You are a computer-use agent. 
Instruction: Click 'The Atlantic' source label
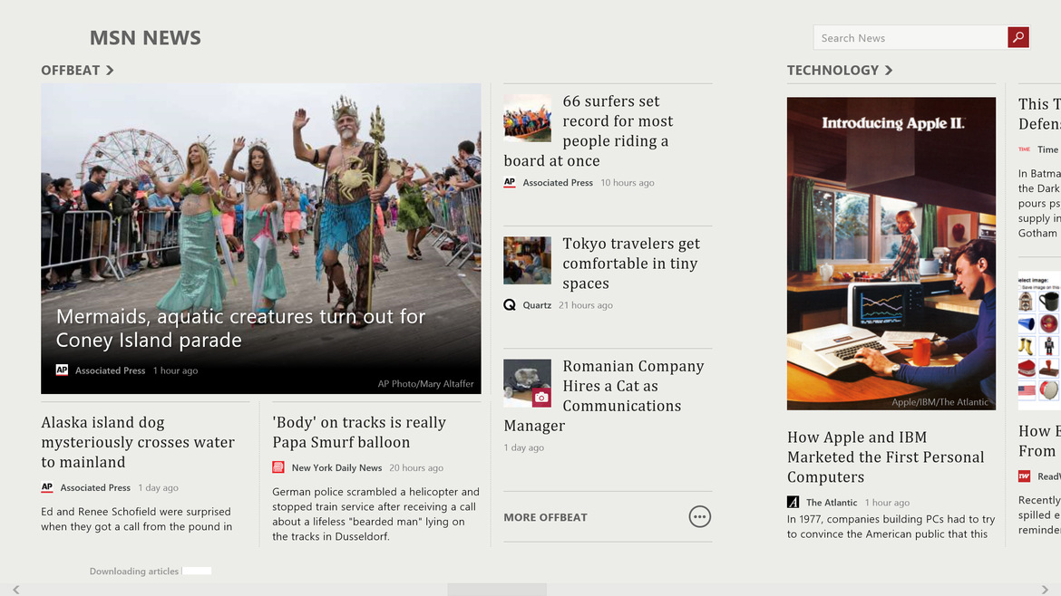tap(832, 503)
